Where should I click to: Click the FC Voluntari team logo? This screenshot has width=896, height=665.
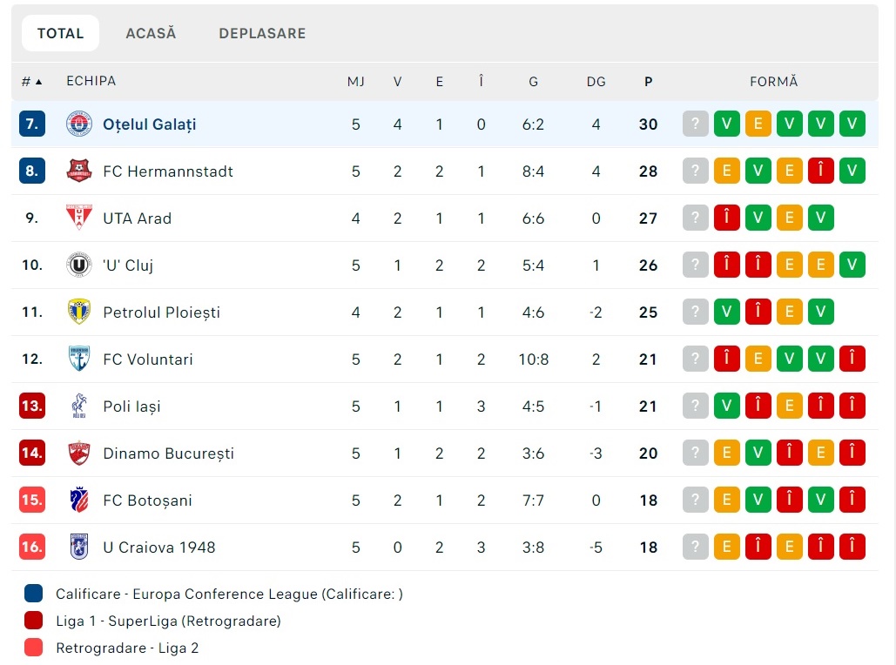pos(79,359)
